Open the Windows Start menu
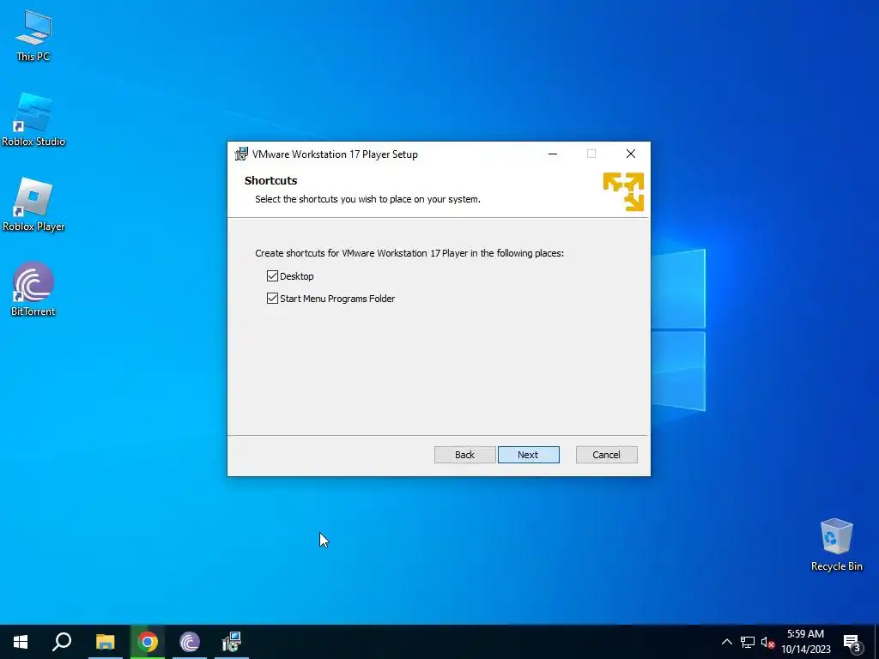Image resolution: width=879 pixels, height=659 pixels. point(21,642)
